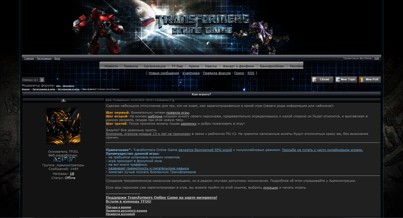Create a thread with New Topic button
This screenshot has width=403, height=218.
(x=346, y=79)
